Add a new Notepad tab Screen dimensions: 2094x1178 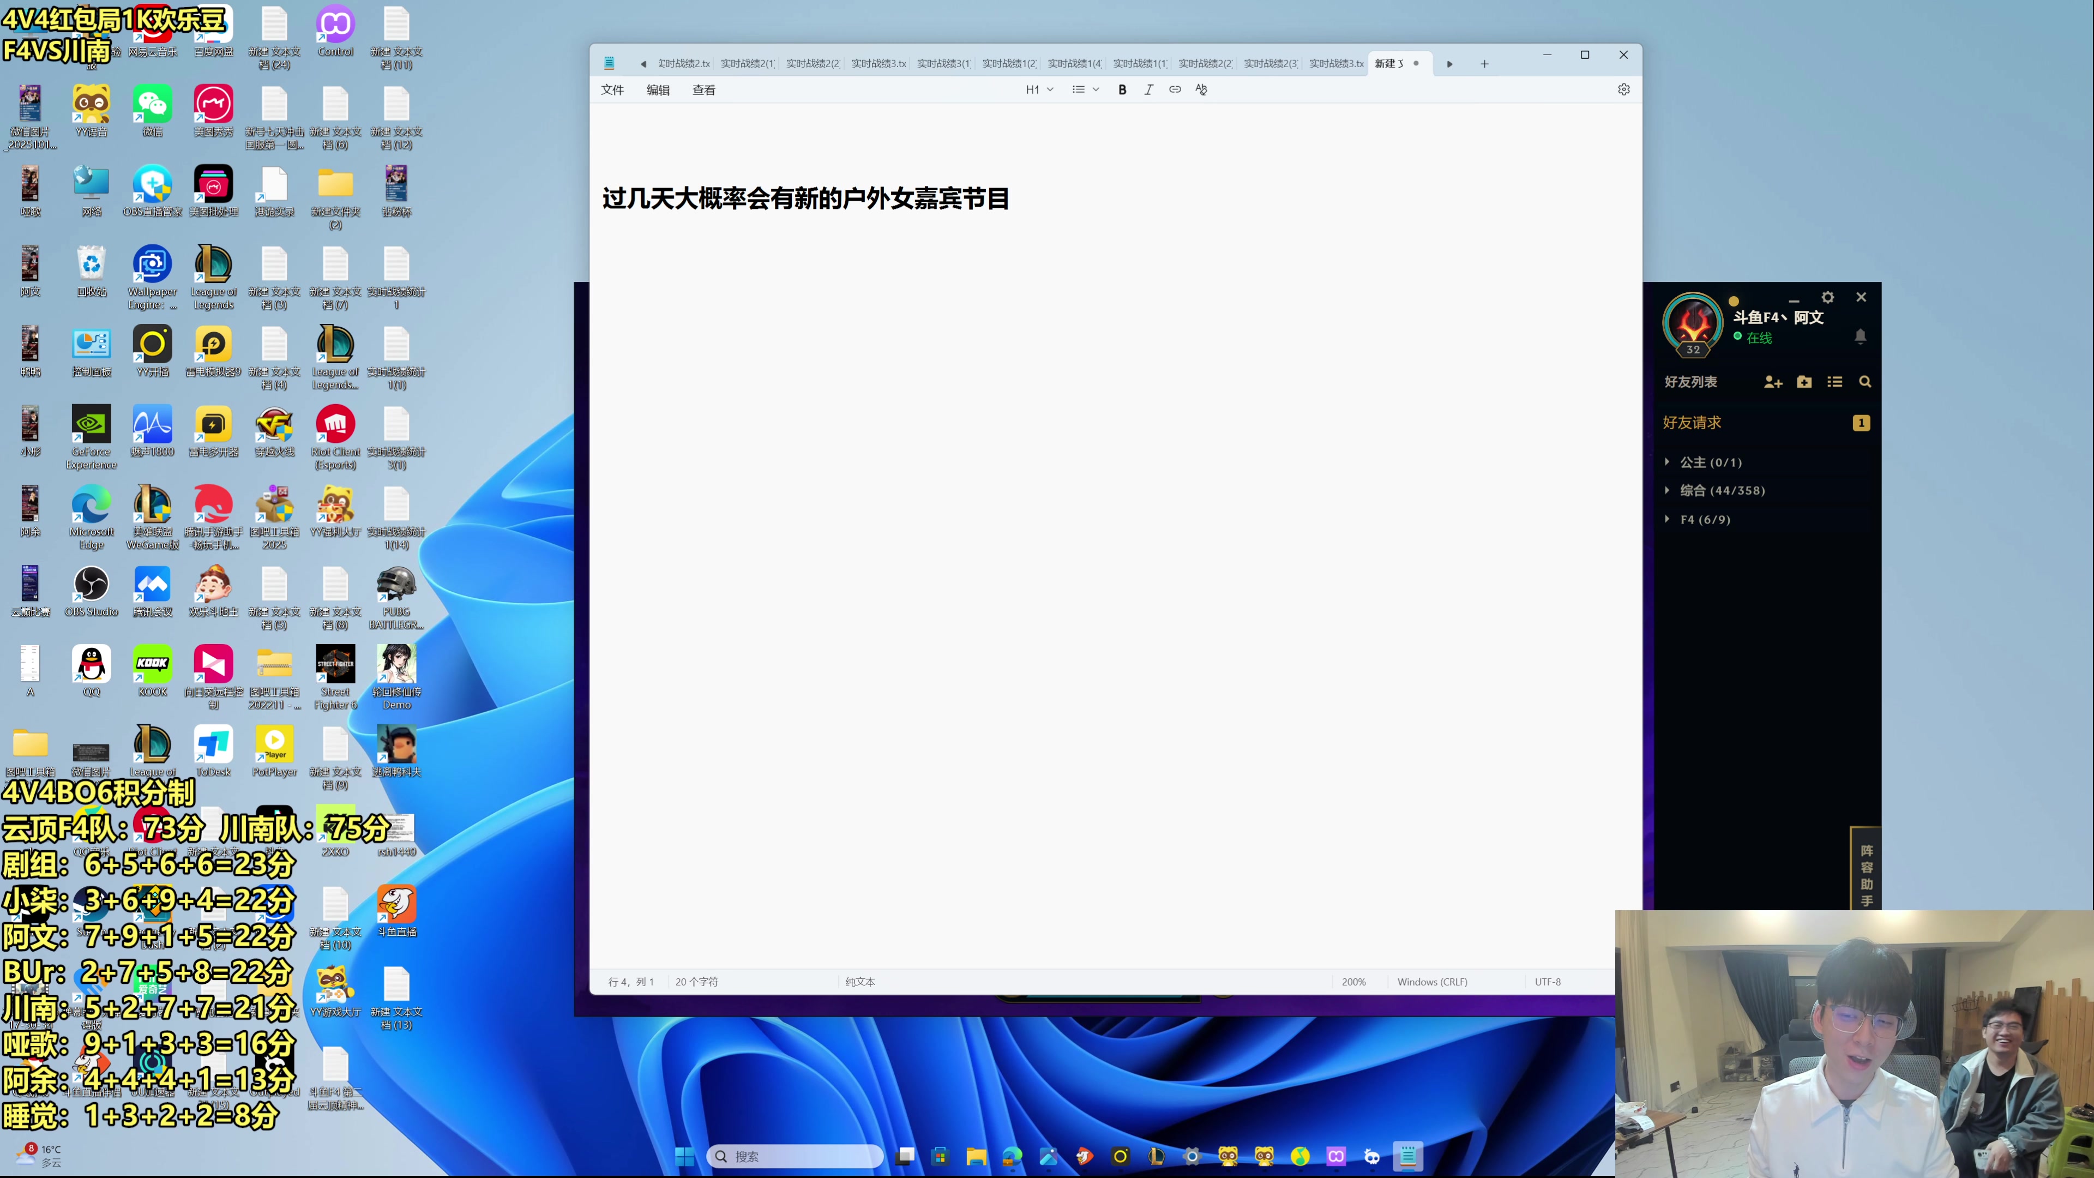[x=1484, y=63]
